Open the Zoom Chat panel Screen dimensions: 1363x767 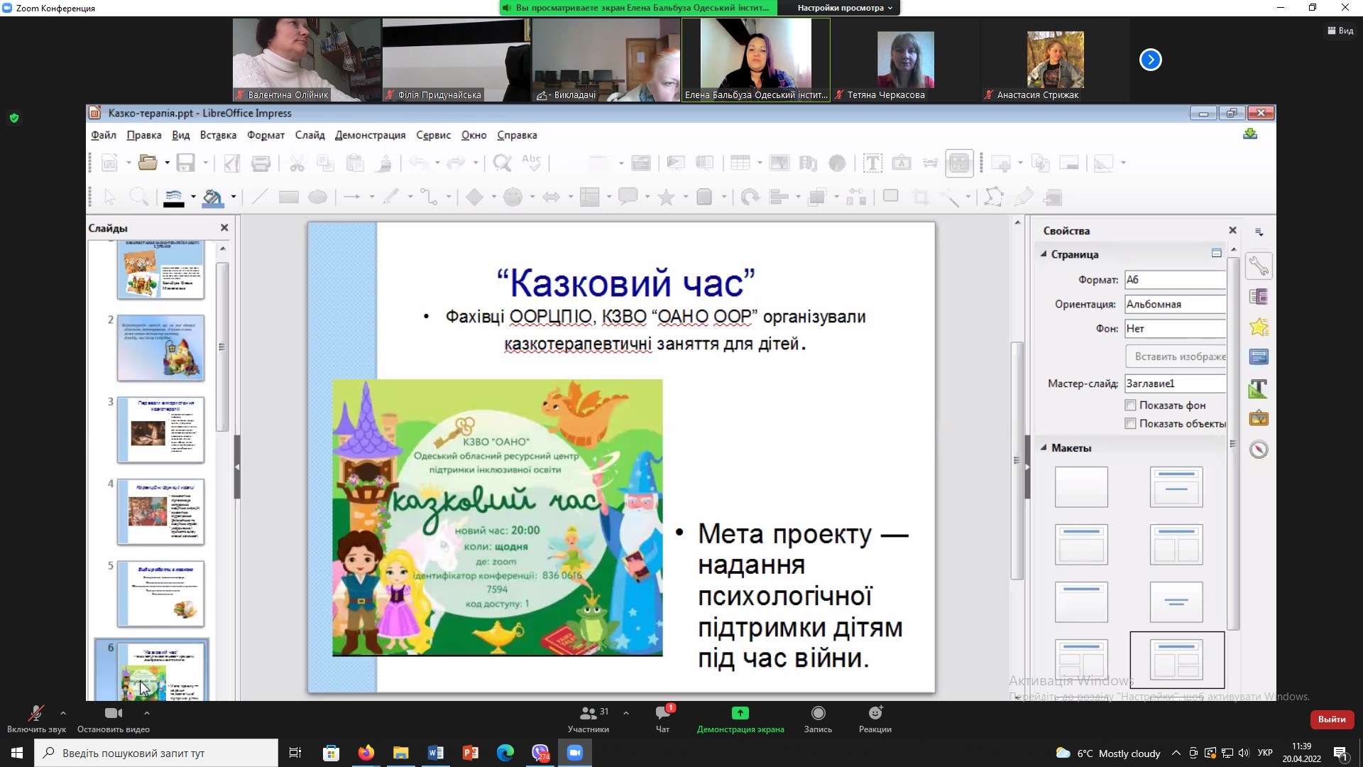tap(662, 713)
